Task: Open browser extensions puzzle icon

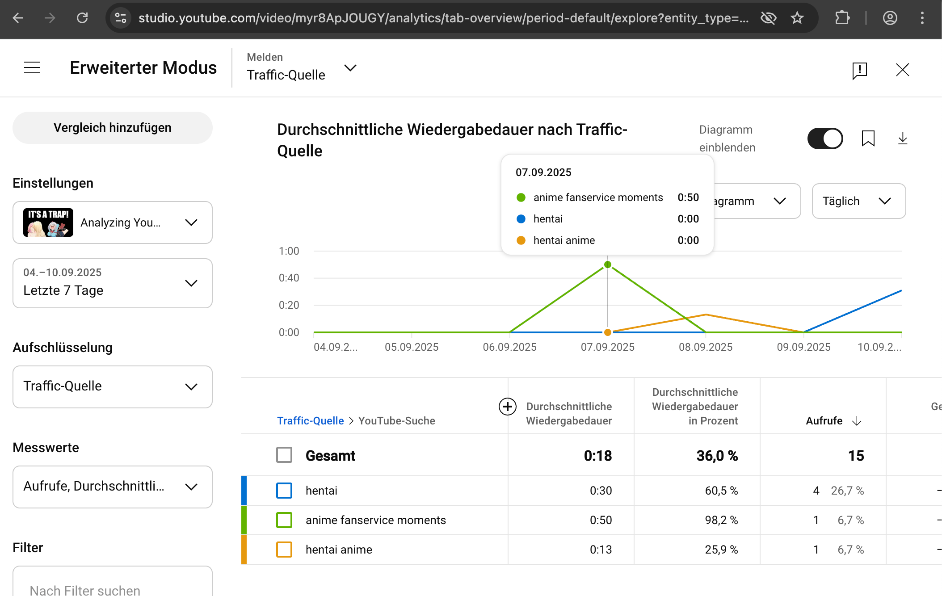Action: point(842,18)
